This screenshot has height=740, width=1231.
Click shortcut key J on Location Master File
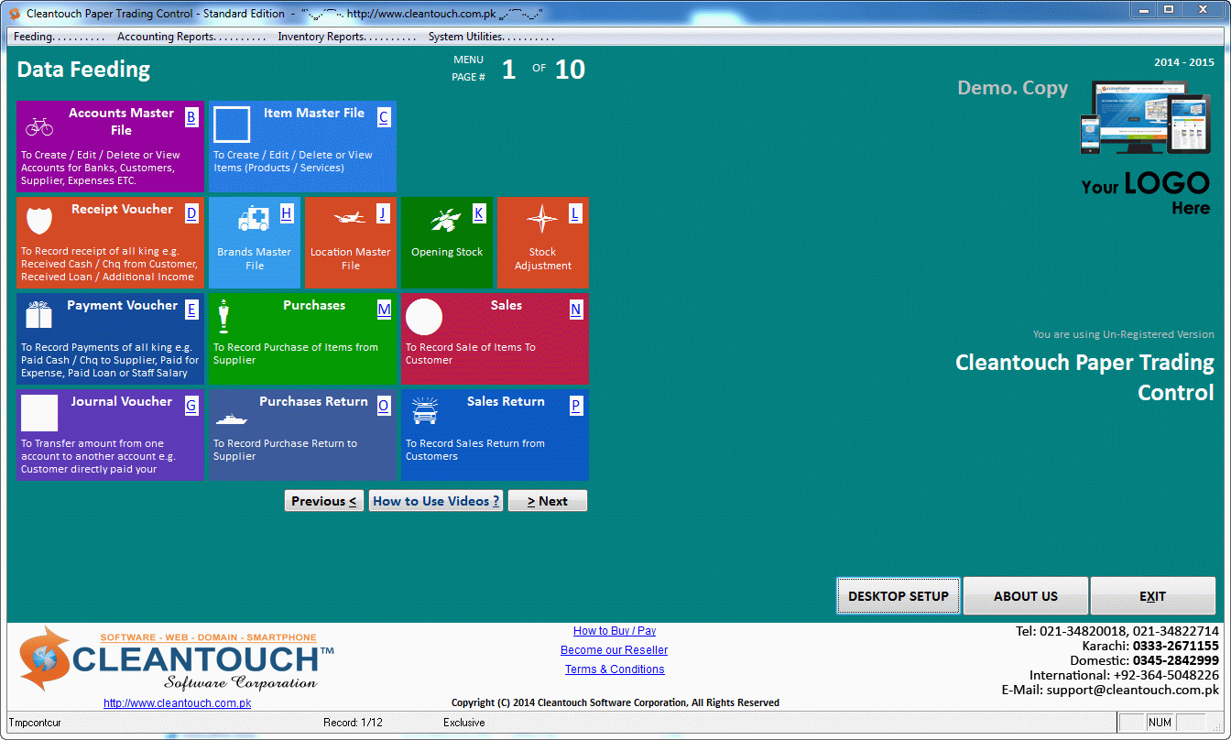point(383,213)
